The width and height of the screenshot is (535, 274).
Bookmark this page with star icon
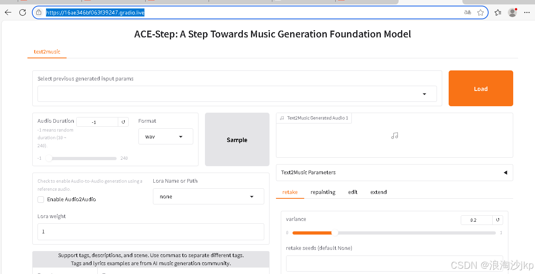481,12
